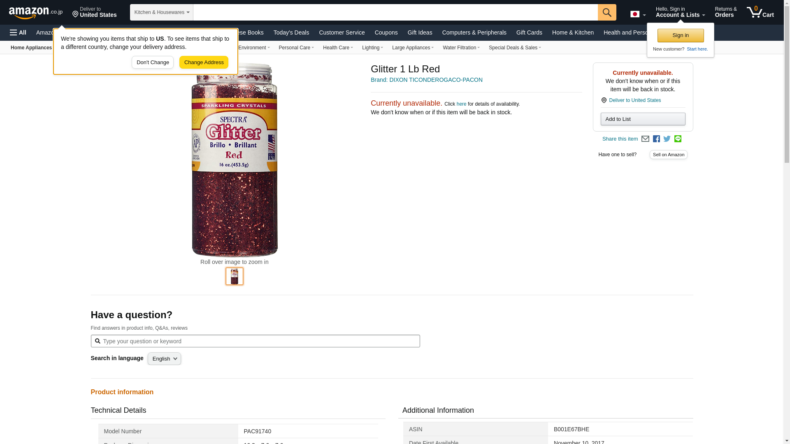This screenshot has height=444, width=790.
Task: Open the English search language dropdown
Action: [164, 359]
